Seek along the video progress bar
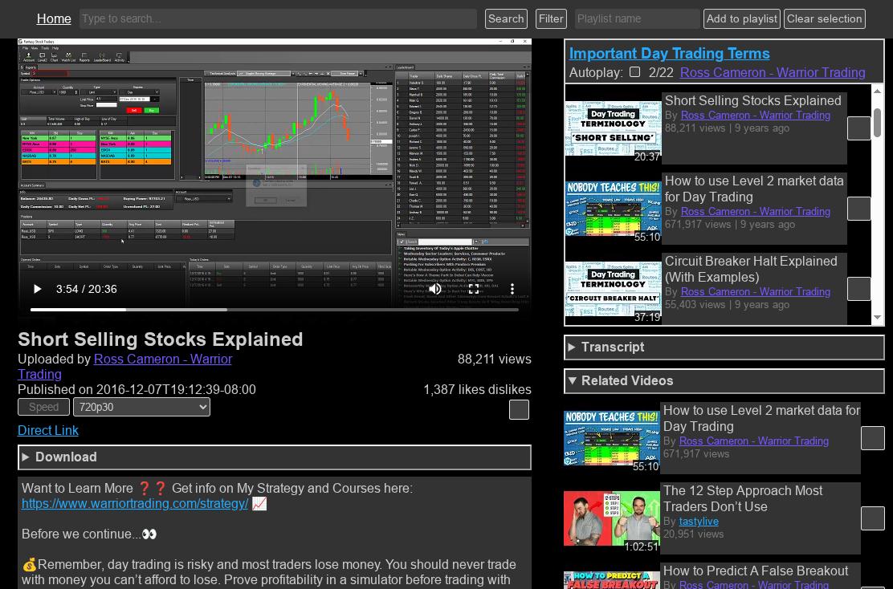 coord(274,310)
